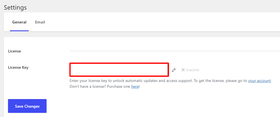This screenshot has width=280, height=117.
Task: Click the Settings page heading
Action: [15, 7]
